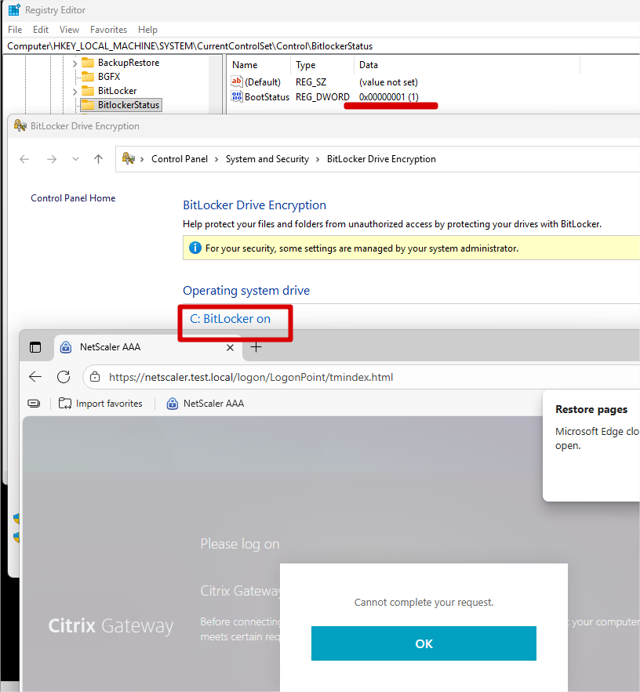Refresh the Edge page

[64, 377]
